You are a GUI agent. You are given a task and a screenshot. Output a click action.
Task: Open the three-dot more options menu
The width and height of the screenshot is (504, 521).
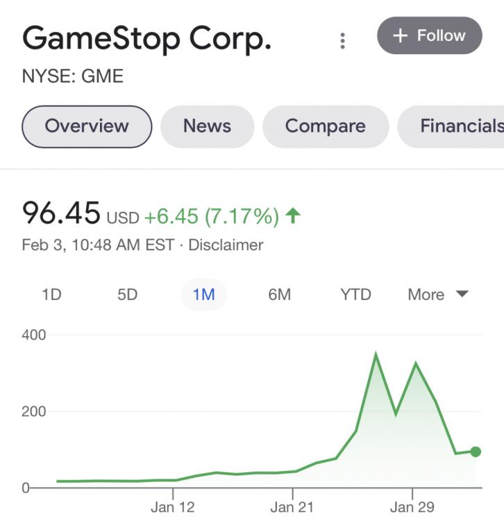(342, 40)
